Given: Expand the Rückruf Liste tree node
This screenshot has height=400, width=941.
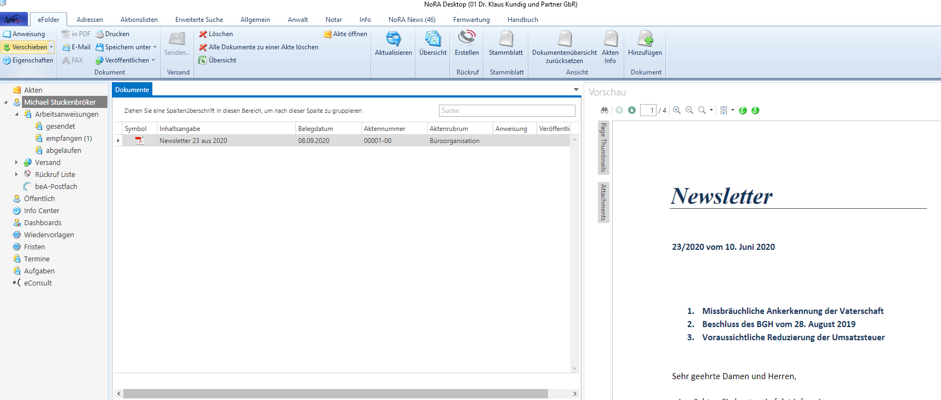Looking at the screenshot, I should pyautogui.click(x=16, y=175).
